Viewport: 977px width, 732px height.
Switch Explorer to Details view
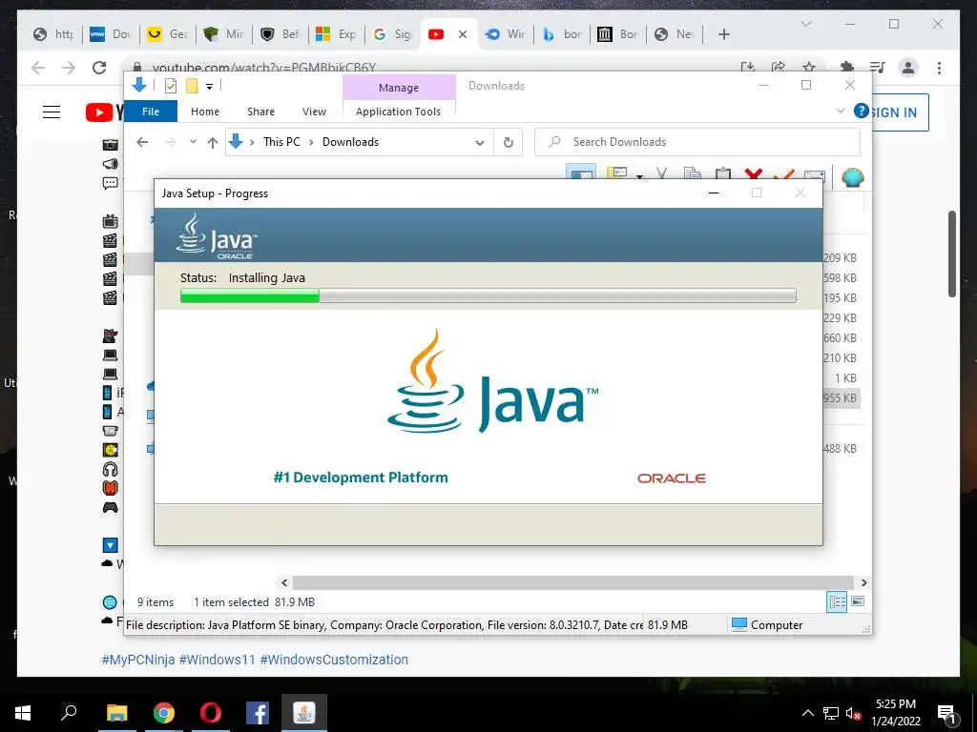pos(837,601)
